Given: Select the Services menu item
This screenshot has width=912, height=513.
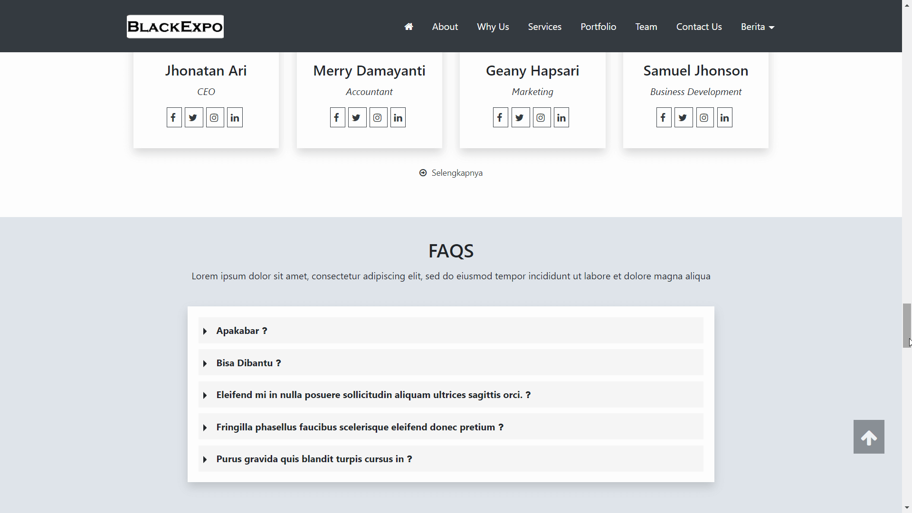Looking at the screenshot, I should click(544, 26).
